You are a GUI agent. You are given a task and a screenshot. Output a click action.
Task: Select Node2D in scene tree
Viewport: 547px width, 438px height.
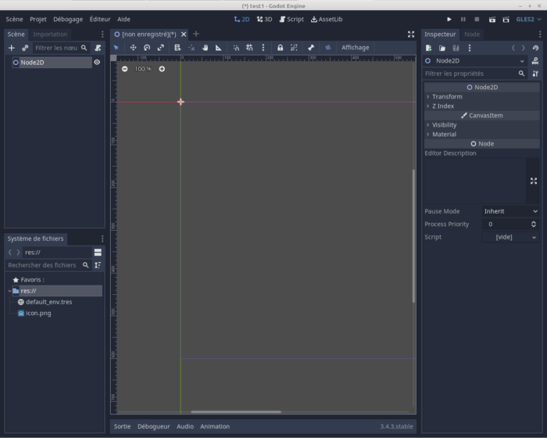point(52,62)
